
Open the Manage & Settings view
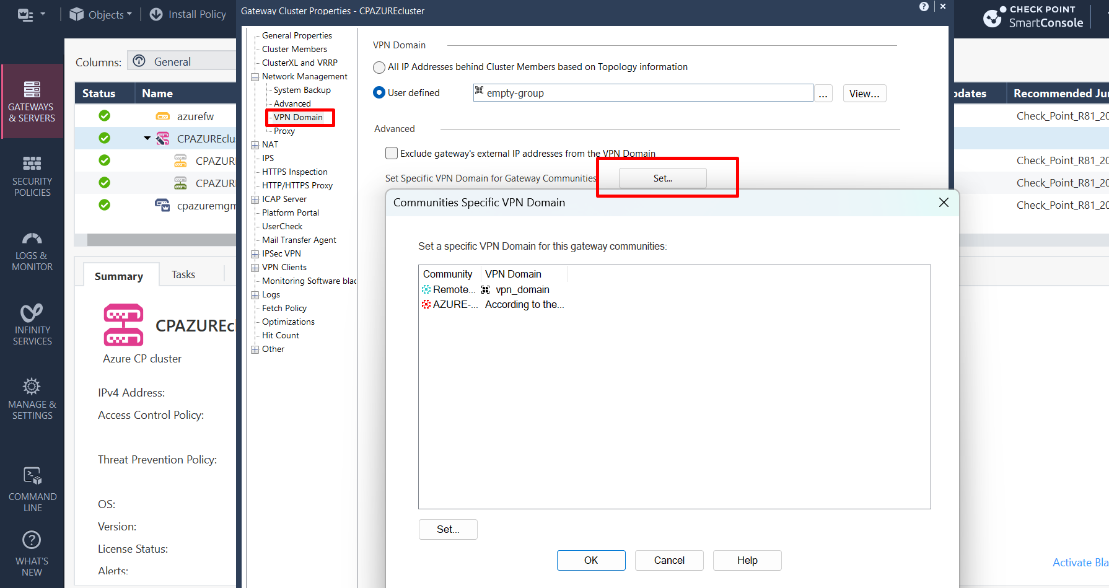tap(32, 398)
